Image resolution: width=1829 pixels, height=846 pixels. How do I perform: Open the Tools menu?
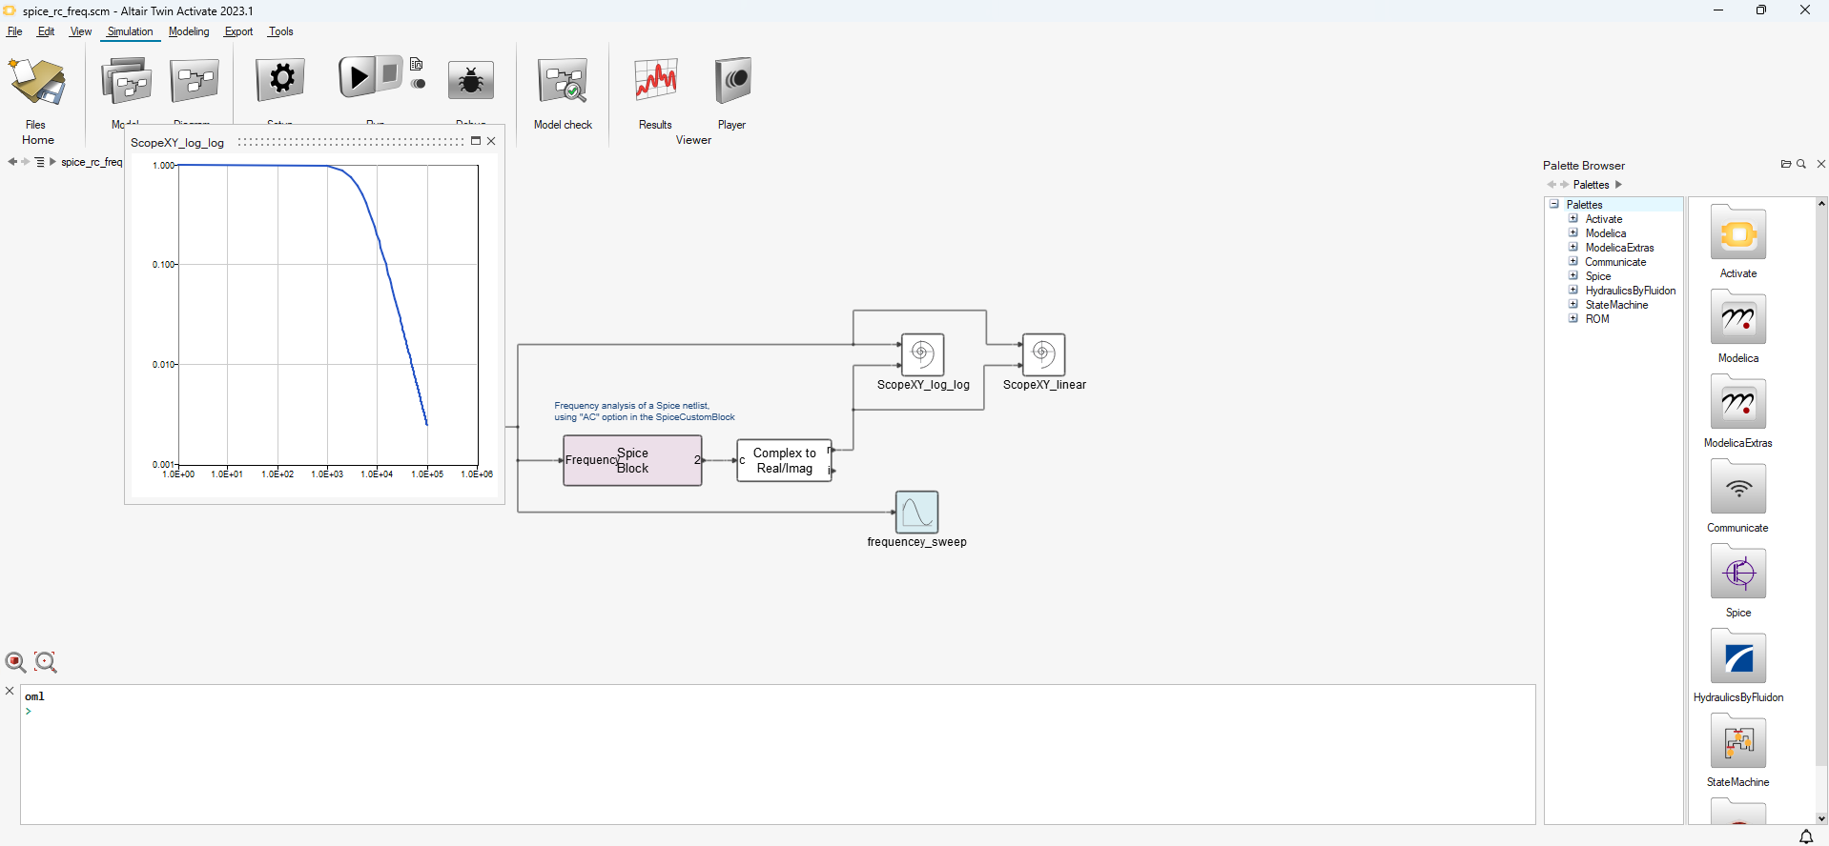(x=281, y=31)
